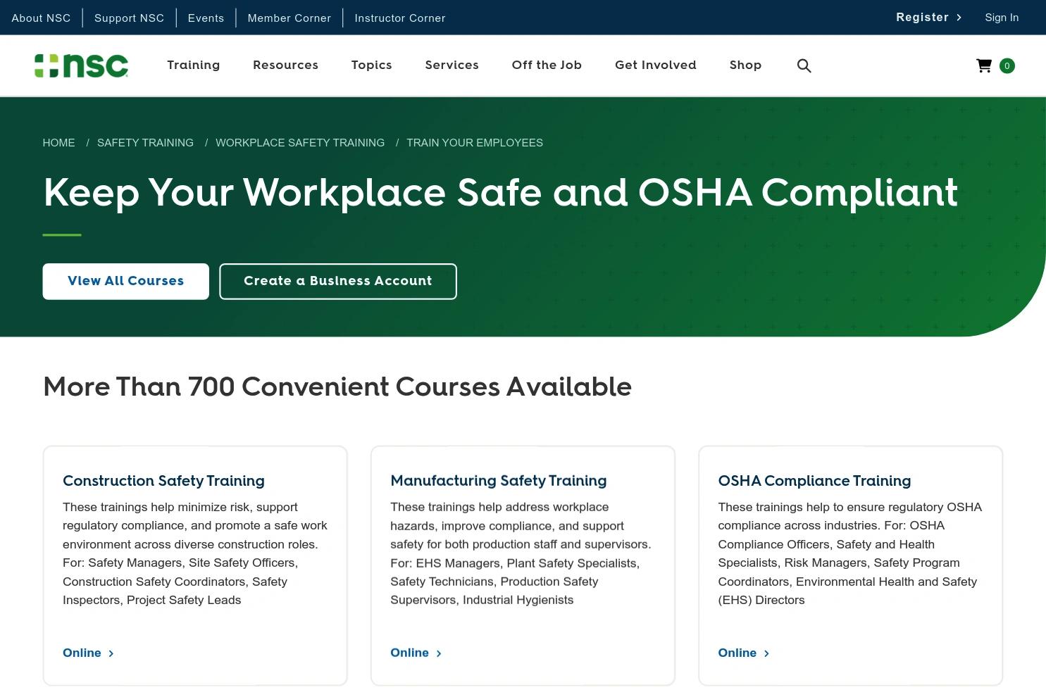This screenshot has width=1046, height=697.
Task: Visit Member Corner
Action: tap(289, 18)
